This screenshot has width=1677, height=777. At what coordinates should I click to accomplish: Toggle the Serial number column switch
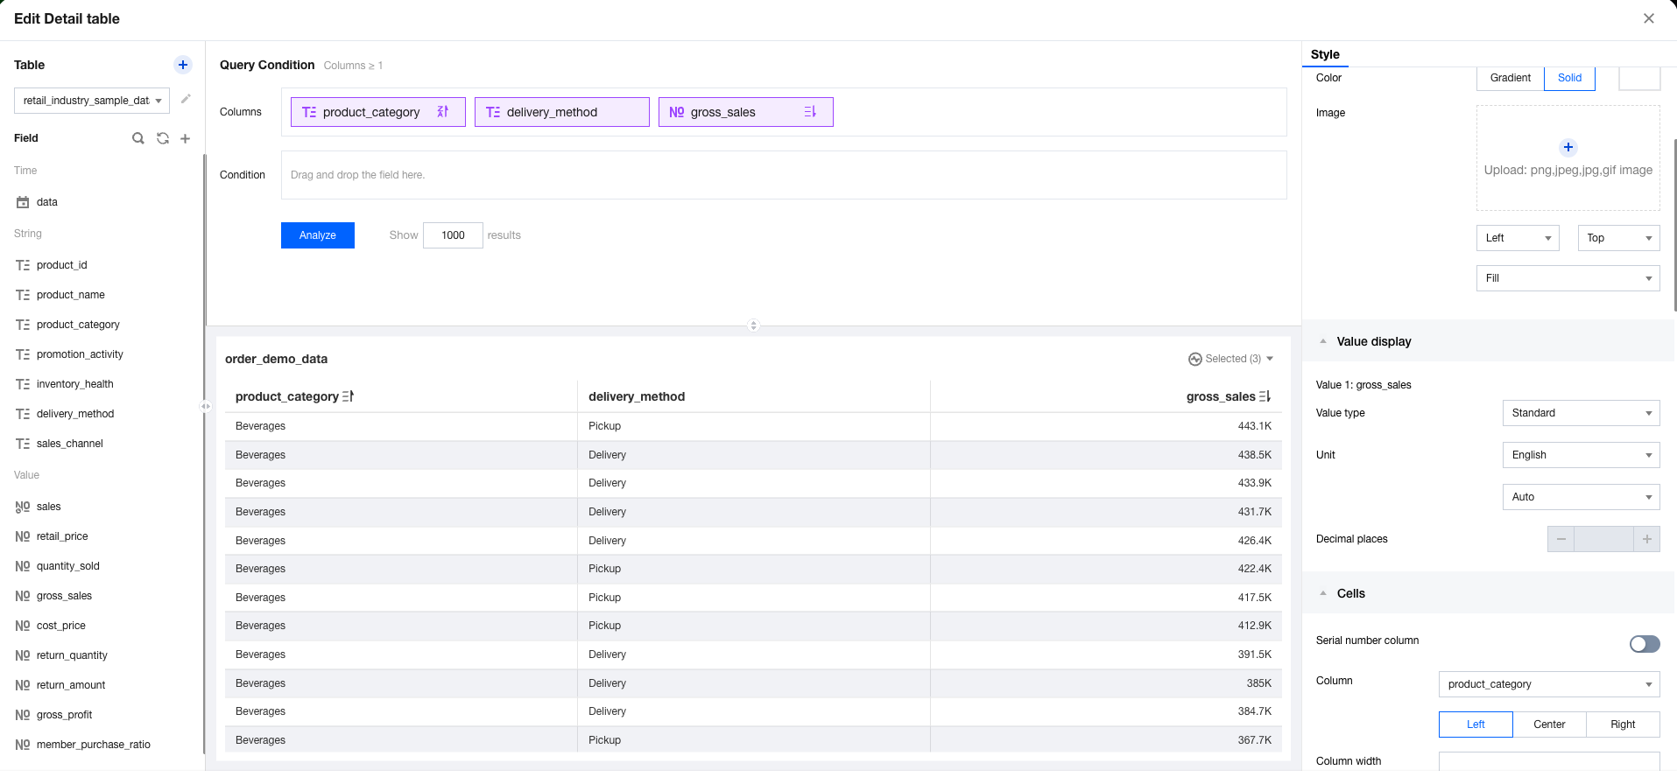click(1645, 644)
